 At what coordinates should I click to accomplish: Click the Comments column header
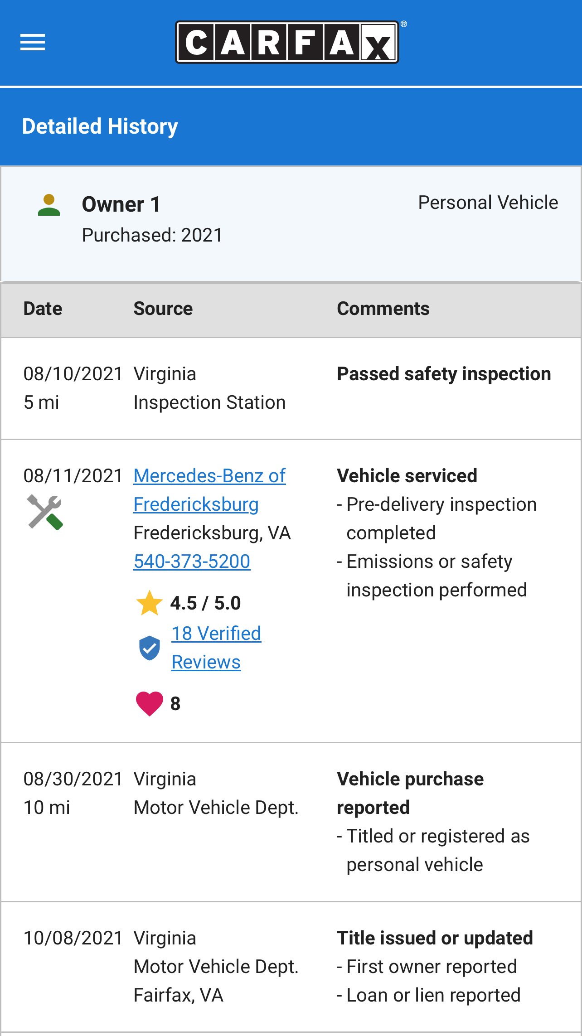pyautogui.click(x=383, y=309)
